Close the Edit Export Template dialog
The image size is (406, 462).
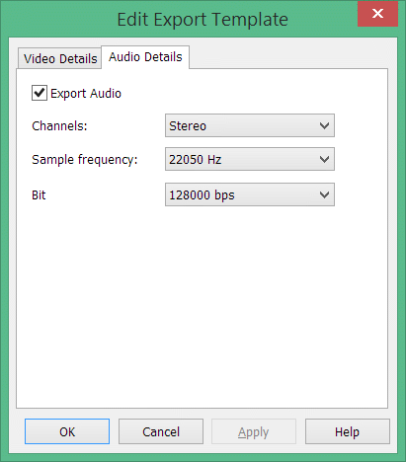(377, 14)
